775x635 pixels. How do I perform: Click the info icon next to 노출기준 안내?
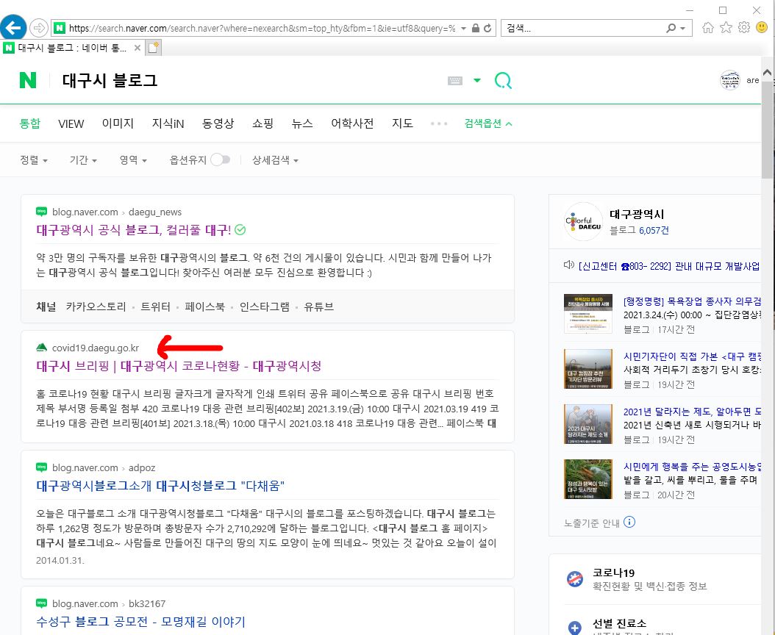pyautogui.click(x=629, y=523)
